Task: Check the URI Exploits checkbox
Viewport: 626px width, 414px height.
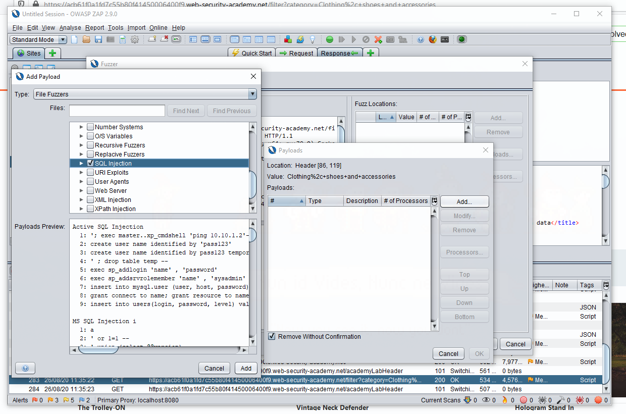Action: click(x=90, y=172)
